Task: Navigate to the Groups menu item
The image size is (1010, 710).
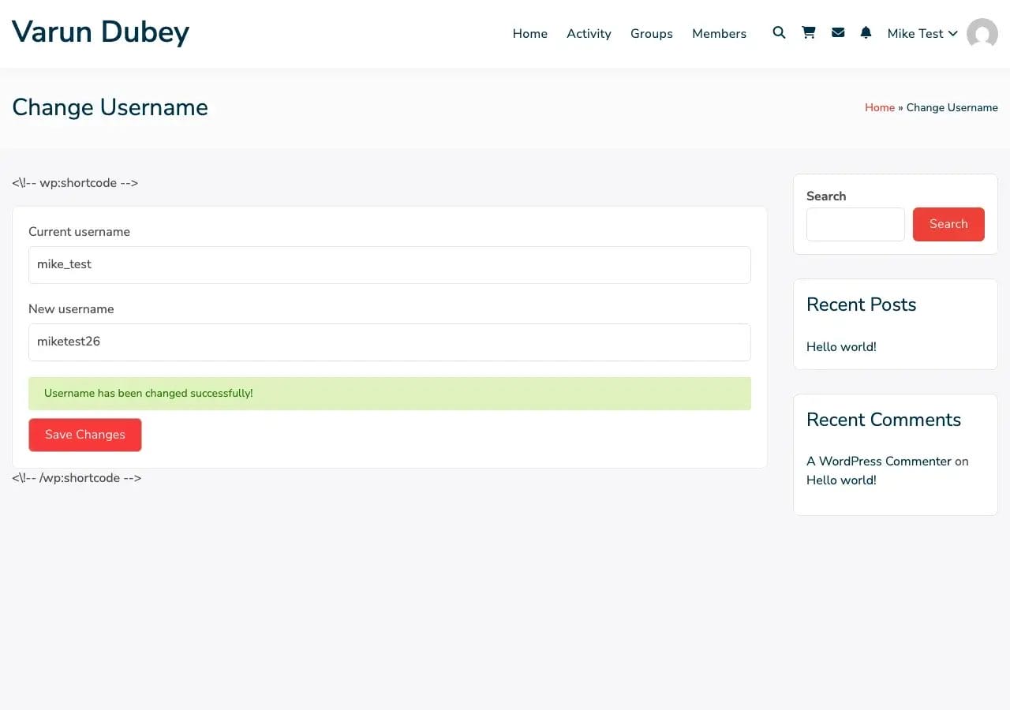Action: coord(651,33)
